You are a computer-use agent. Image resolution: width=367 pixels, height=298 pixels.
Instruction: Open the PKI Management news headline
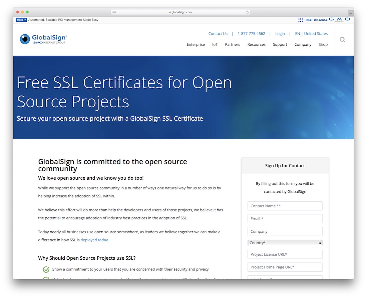pyautogui.click(x=63, y=20)
